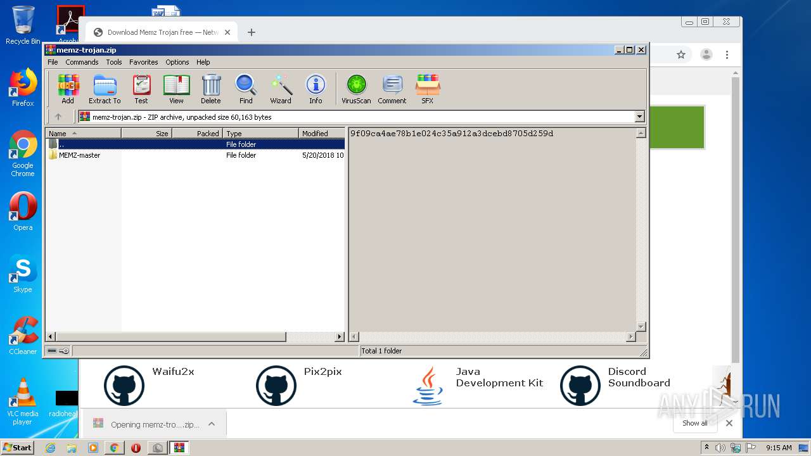This screenshot has width=811, height=456.
Task: Click Show all downloads button
Action: point(695,423)
